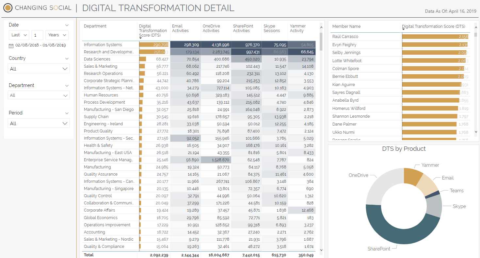Click the Changing Social circle logo
This screenshot has height=258, width=480.
[8, 8]
